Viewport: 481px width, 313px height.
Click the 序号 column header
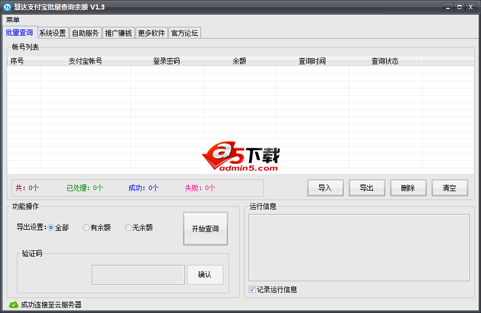click(x=24, y=61)
